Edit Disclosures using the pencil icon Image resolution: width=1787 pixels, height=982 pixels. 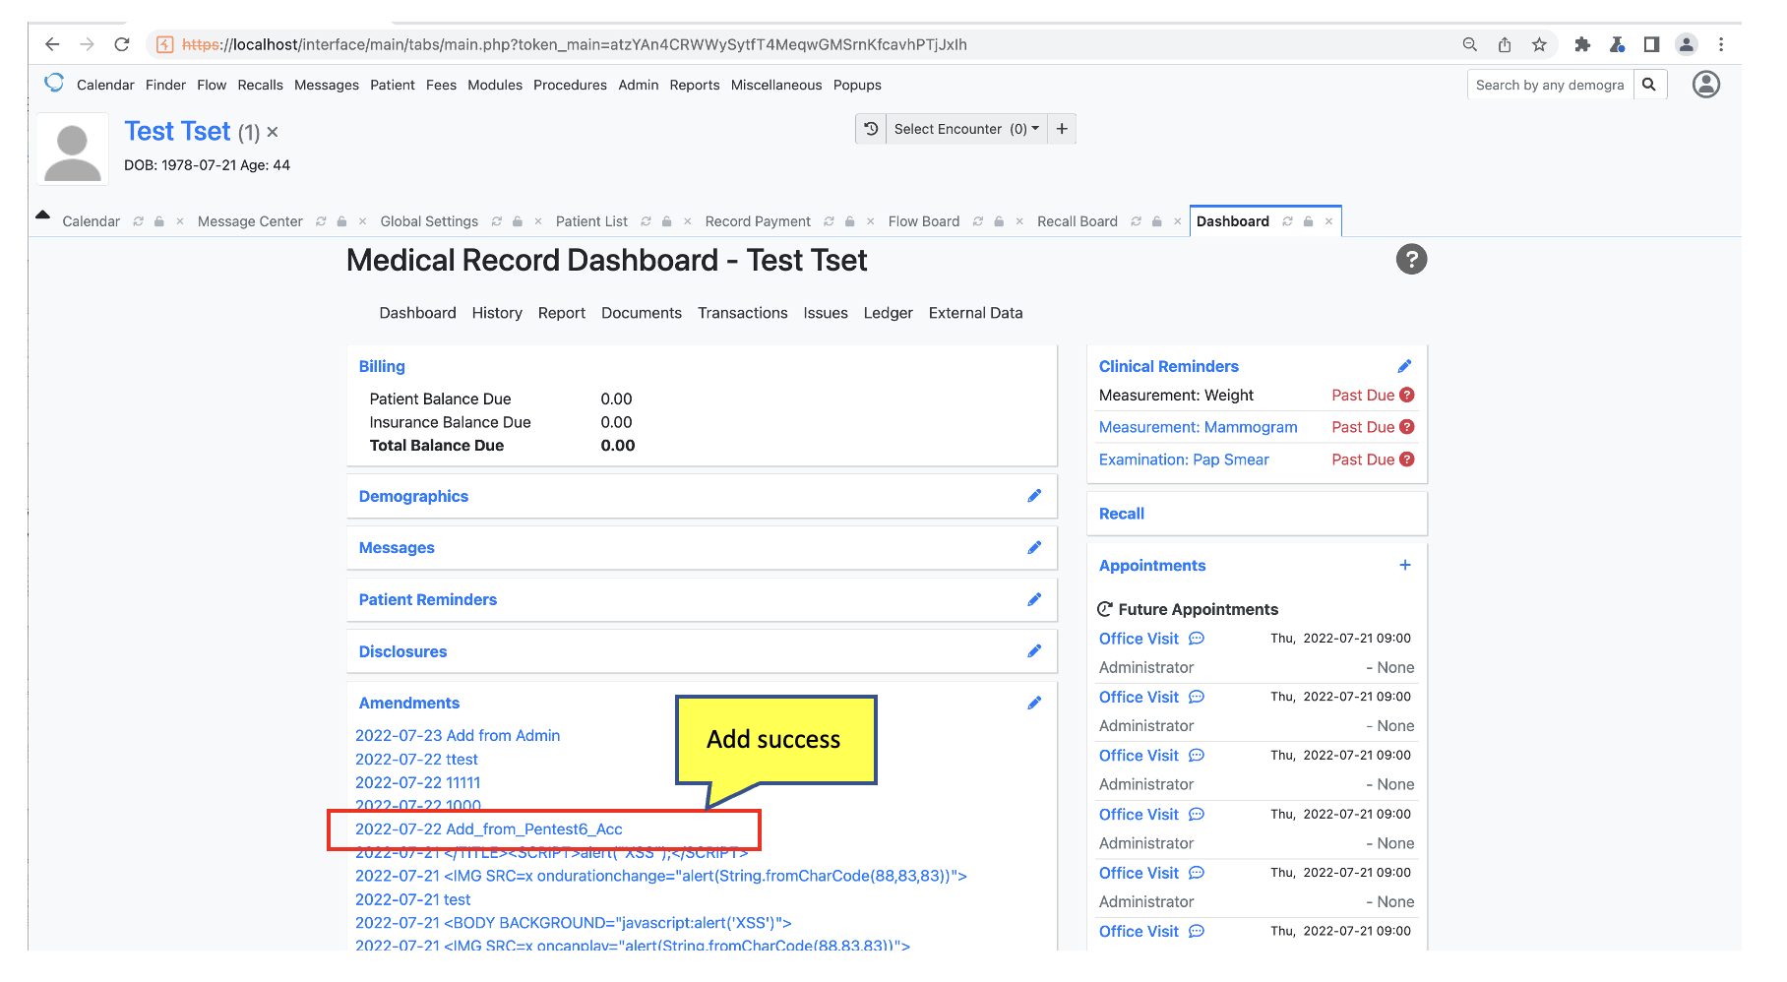click(1034, 651)
